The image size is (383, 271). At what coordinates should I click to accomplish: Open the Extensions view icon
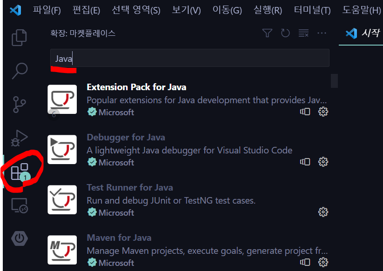click(20, 172)
